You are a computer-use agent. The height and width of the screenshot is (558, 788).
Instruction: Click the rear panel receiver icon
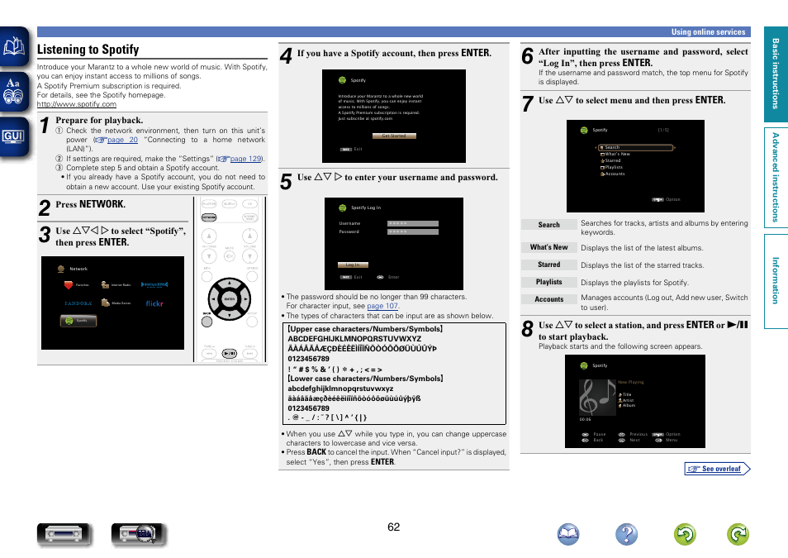pyautogui.click(x=138, y=534)
